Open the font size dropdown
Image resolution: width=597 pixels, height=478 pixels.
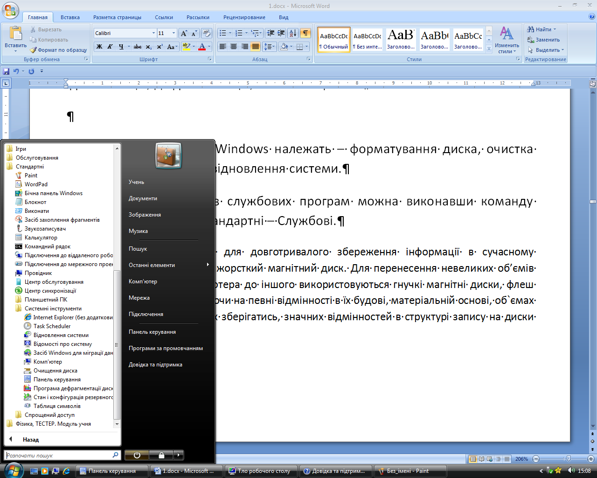(174, 33)
